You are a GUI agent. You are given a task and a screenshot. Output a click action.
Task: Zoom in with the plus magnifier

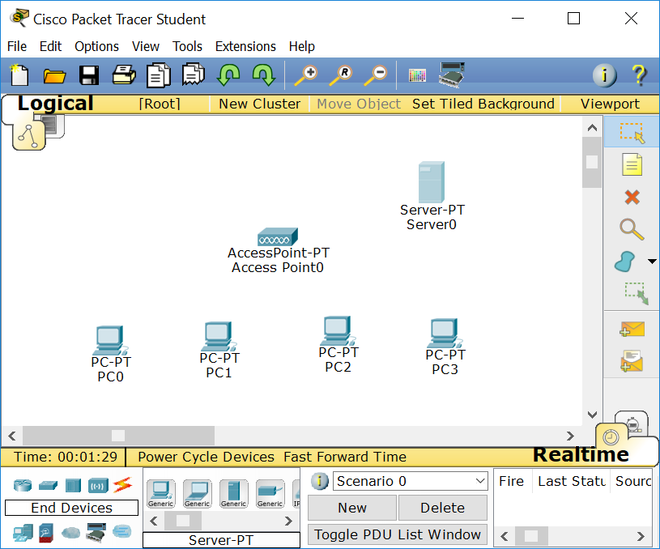(305, 75)
